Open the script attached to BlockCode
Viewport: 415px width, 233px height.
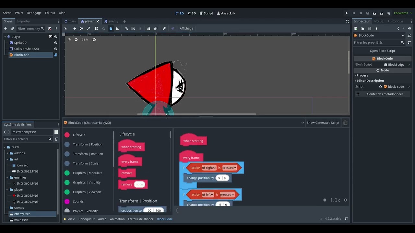[55, 55]
